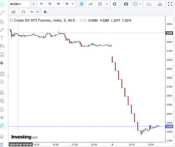The height and width of the screenshot is (147, 175).
Task: Select the first 1D interval button
Action: click(x=49, y=4)
